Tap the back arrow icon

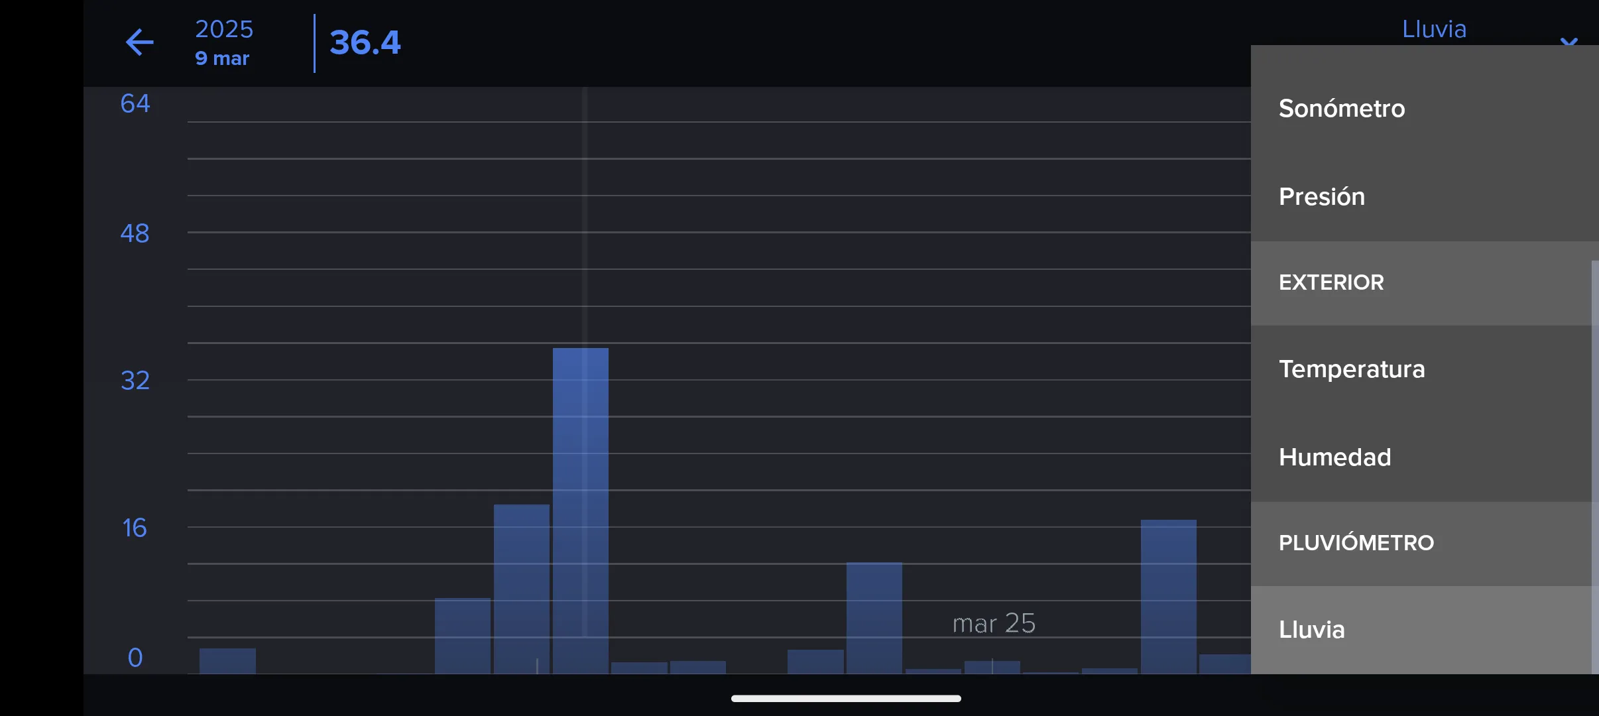click(139, 42)
